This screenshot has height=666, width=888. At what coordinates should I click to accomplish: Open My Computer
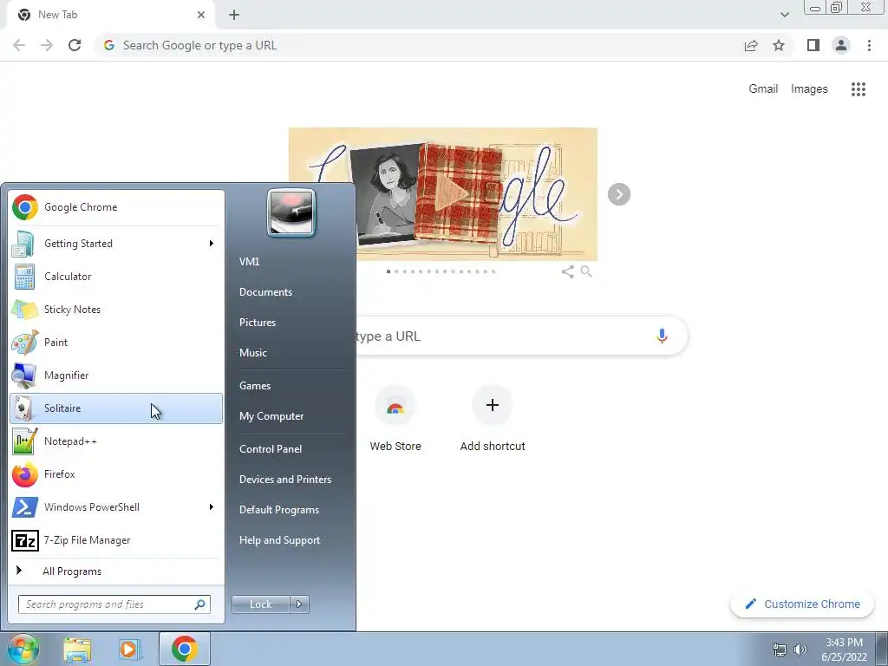click(271, 416)
